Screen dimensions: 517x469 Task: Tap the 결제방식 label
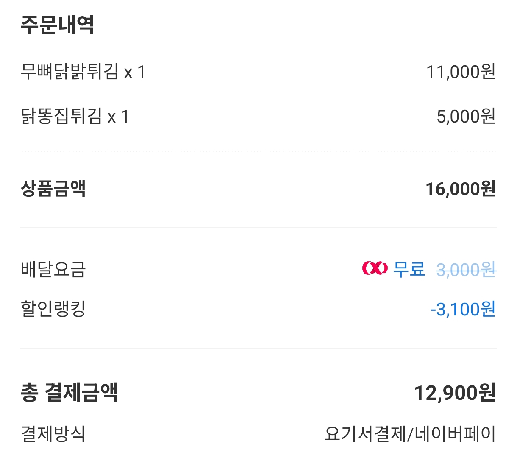pos(53,434)
